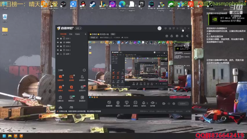Toggle the lock on the 文本 1 layer
This screenshot has height=139, width=247.
pyautogui.click(x=61, y=38)
